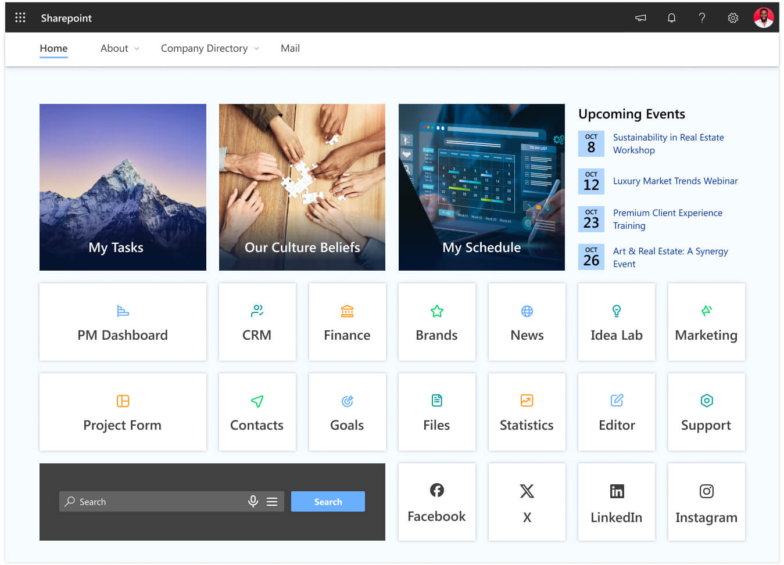Open the PM Dashboard tile
This screenshot has height=565, width=784.
click(123, 322)
